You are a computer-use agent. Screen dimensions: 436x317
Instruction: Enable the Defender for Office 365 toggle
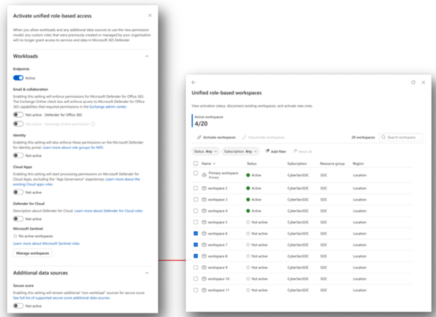tap(18, 115)
